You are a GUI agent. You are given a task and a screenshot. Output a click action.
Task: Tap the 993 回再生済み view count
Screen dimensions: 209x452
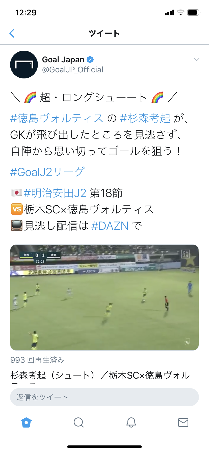point(38,360)
